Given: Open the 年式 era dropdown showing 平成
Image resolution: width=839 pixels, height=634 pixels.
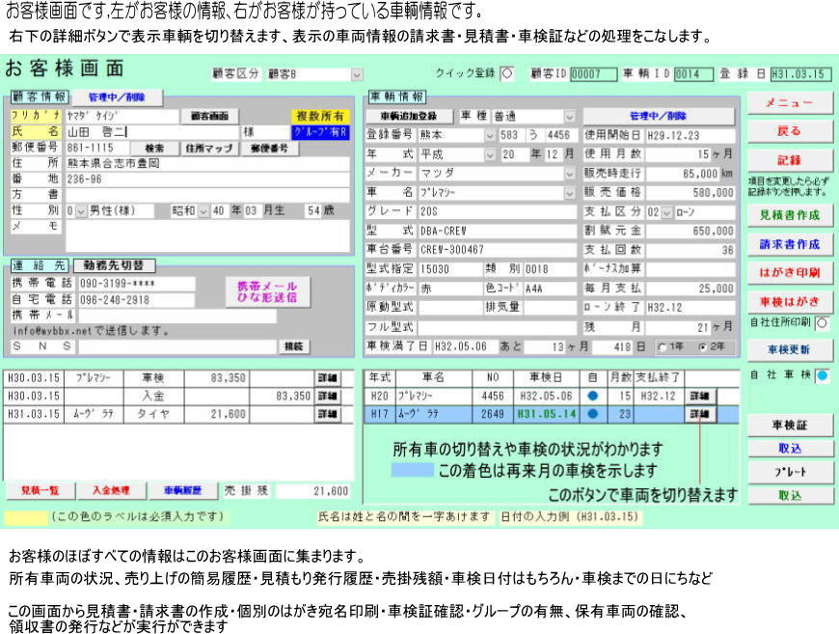Looking at the screenshot, I should pyautogui.click(x=490, y=154).
